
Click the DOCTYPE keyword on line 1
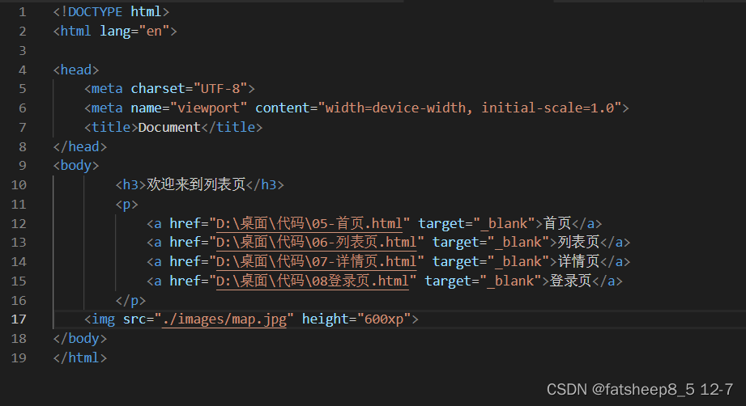[x=95, y=12]
